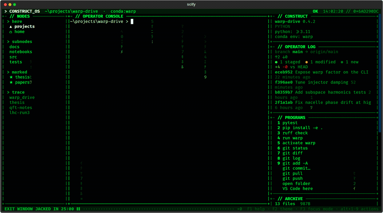Run 'git add -A' from PROGRAMS
383x213 pixels.
point(292,163)
